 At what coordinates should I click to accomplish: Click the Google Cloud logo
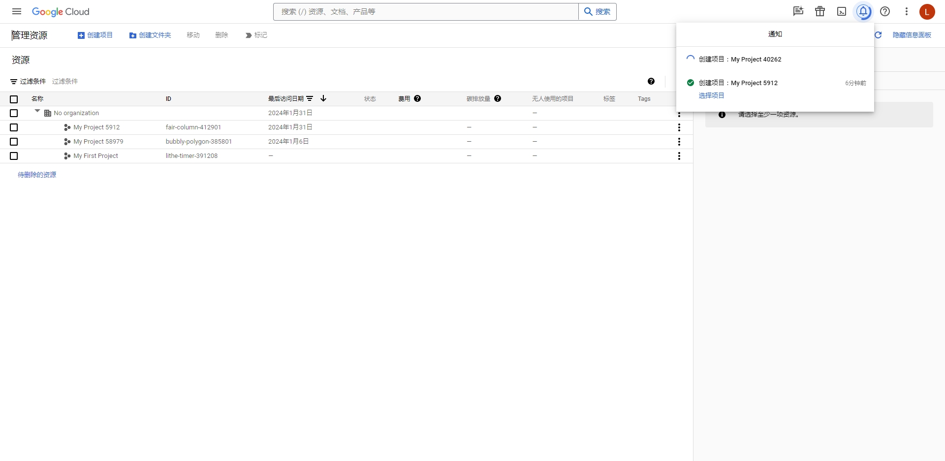tap(61, 12)
